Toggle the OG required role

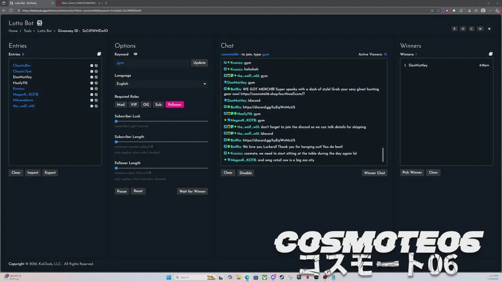(146, 105)
